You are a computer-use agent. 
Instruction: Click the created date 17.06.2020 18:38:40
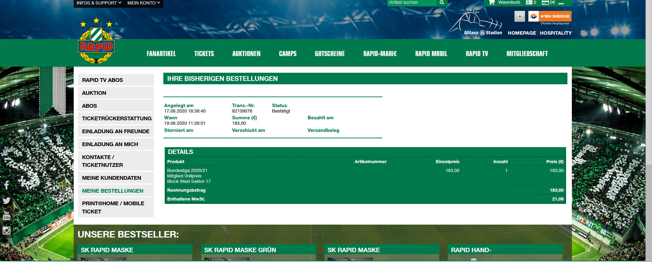coord(185,111)
